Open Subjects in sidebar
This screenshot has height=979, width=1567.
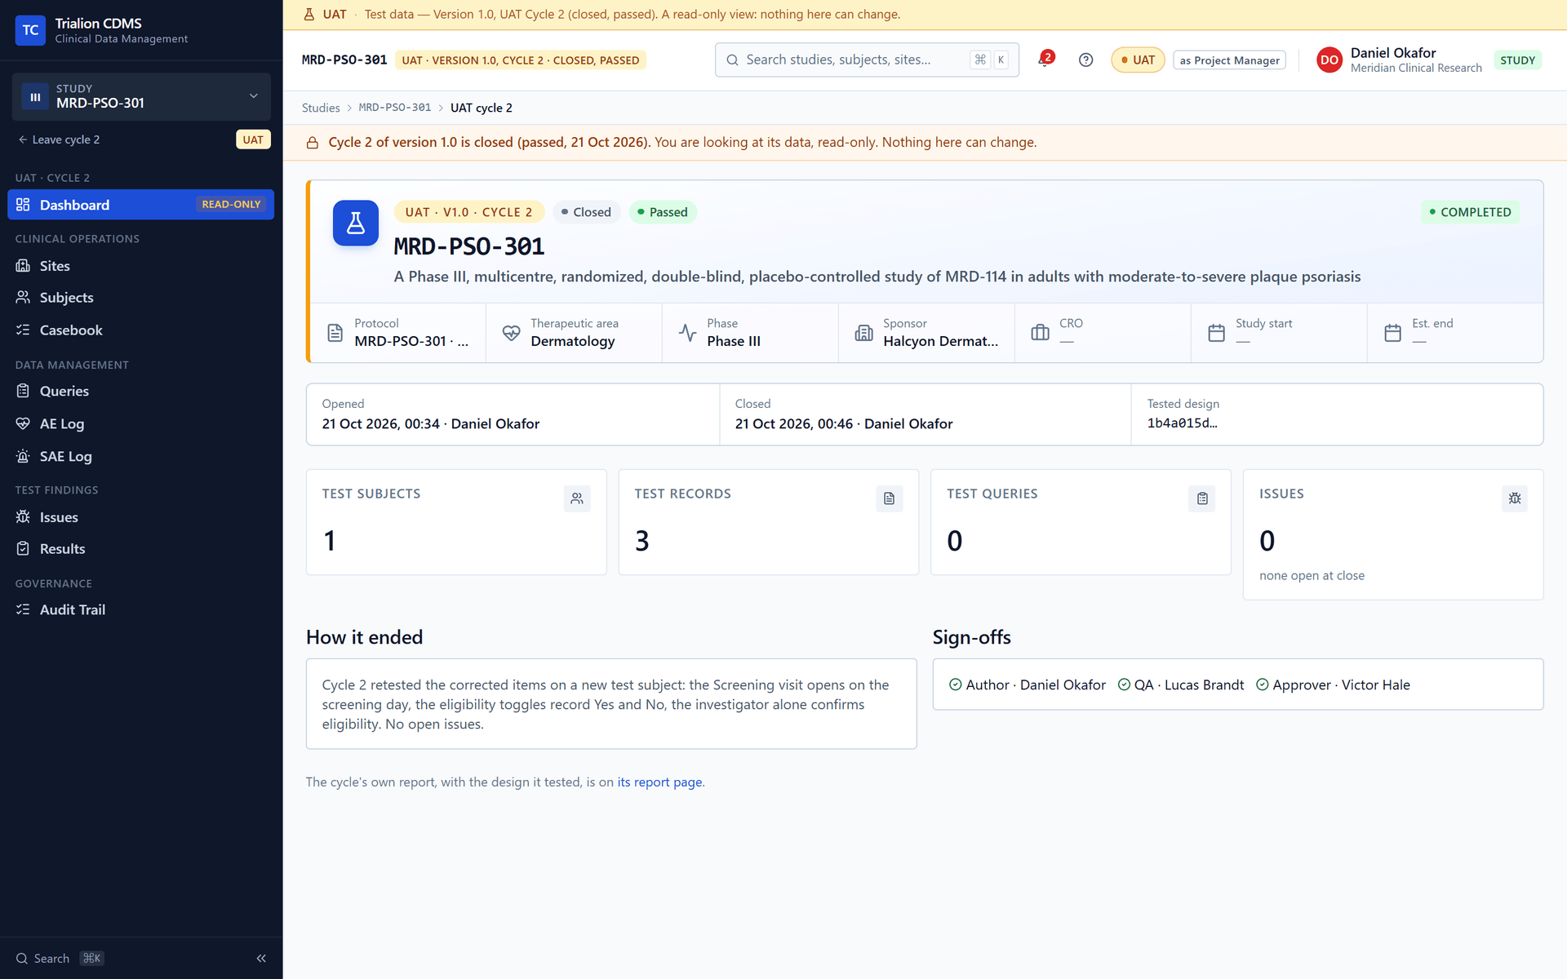140,298
